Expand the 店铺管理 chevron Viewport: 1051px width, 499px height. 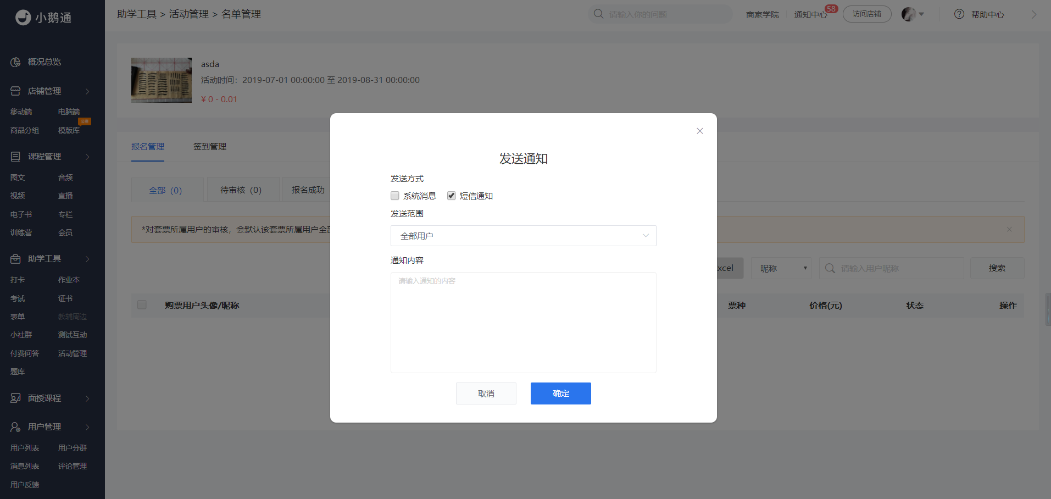tap(87, 91)
